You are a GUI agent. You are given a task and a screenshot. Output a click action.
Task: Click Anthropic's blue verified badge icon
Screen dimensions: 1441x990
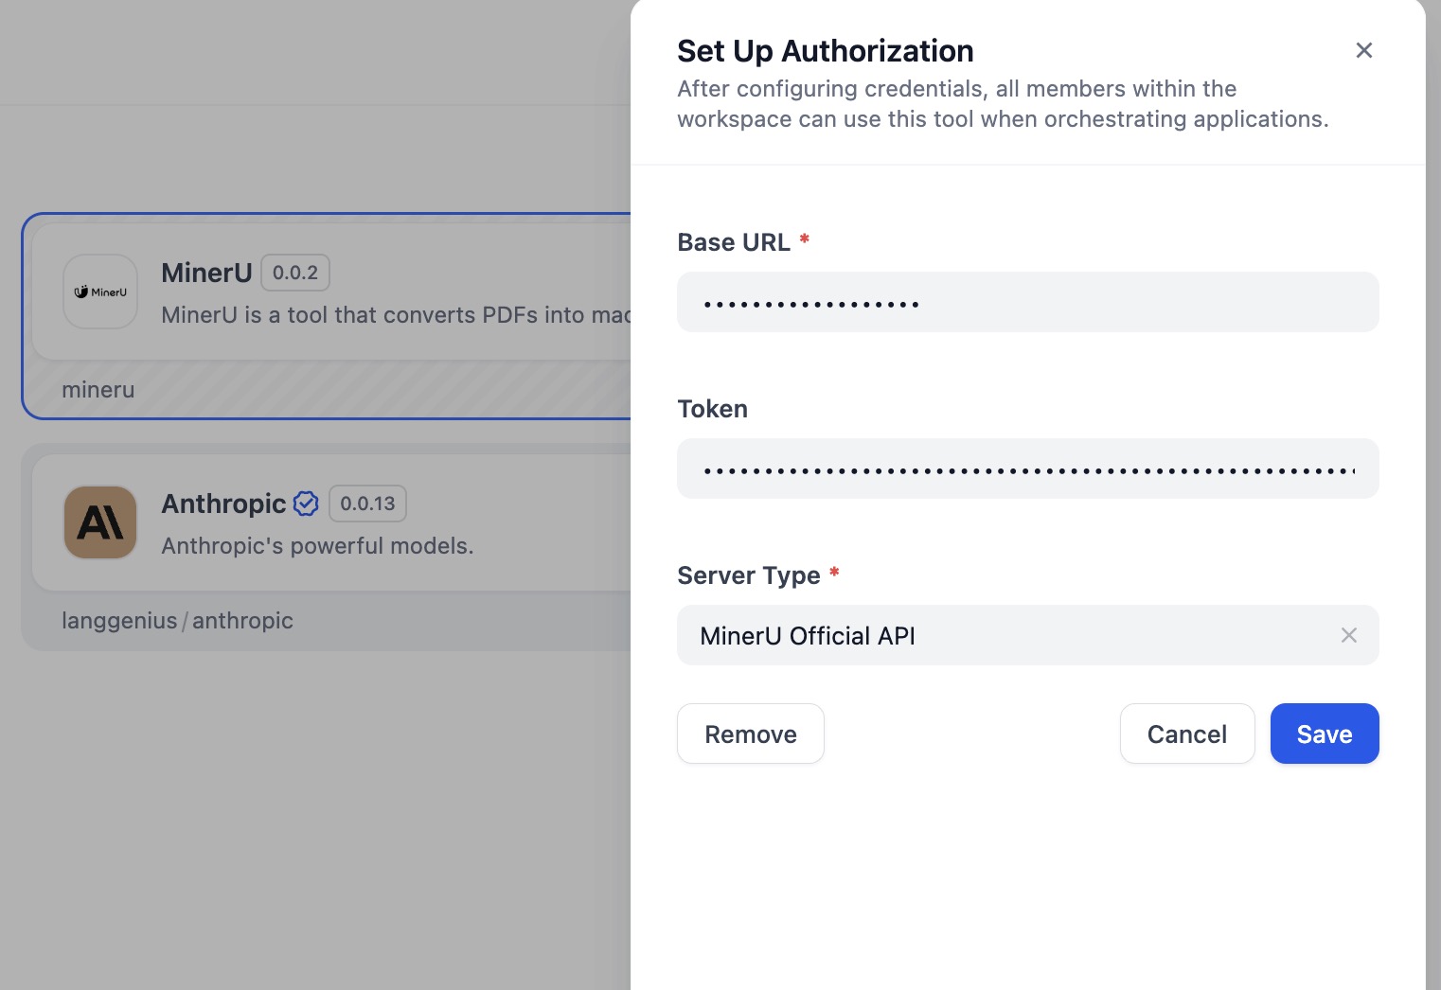point(306,504)
